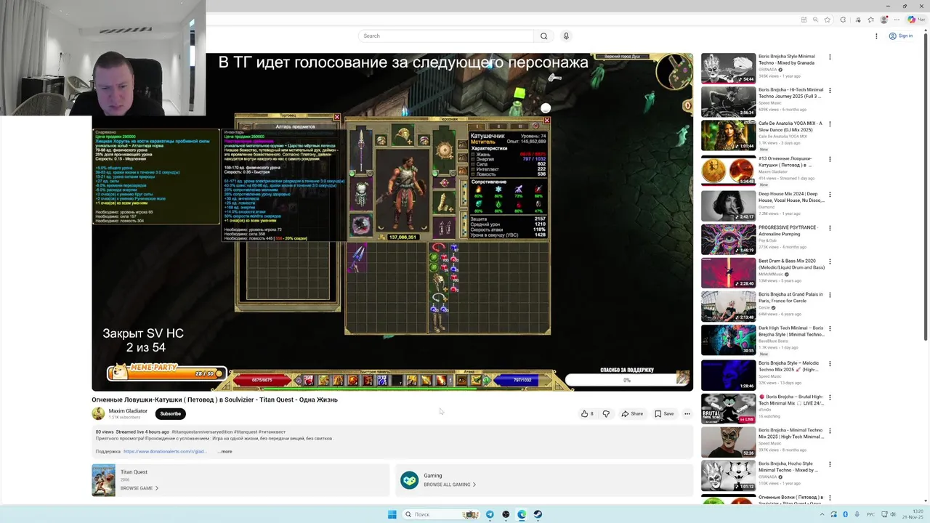
Task: Open BROWSE GAME link for Titan Quest
Action: pos(139,488)
